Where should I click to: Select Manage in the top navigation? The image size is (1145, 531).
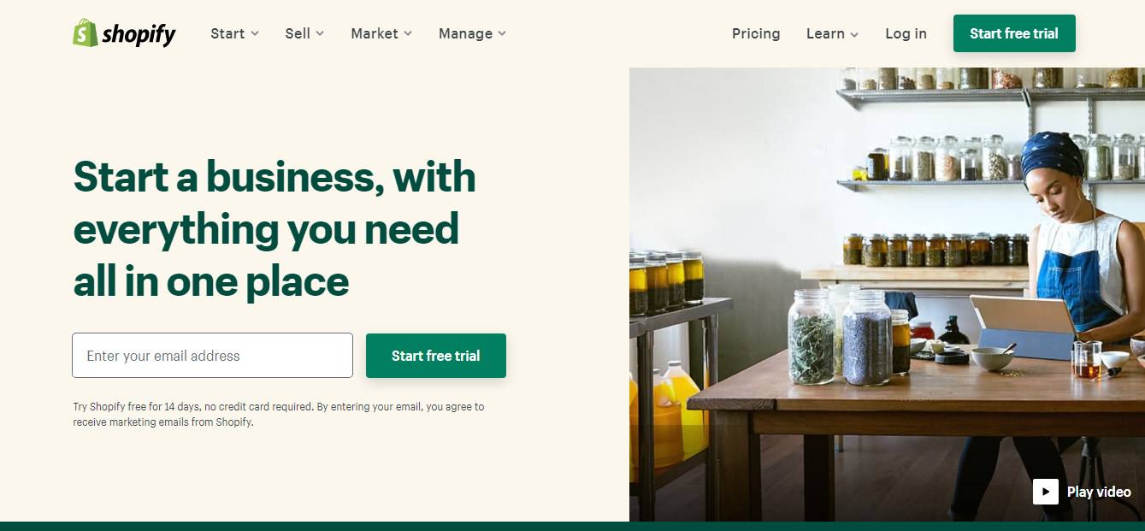[465, 33]
